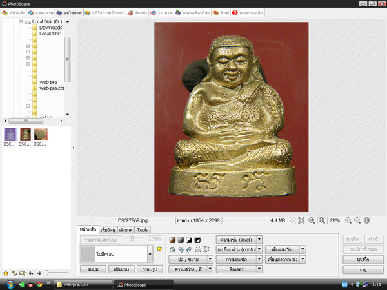Collapse the left panel with splitter arrow
This screenshot has height=290, width=387.
click(74, 148)
